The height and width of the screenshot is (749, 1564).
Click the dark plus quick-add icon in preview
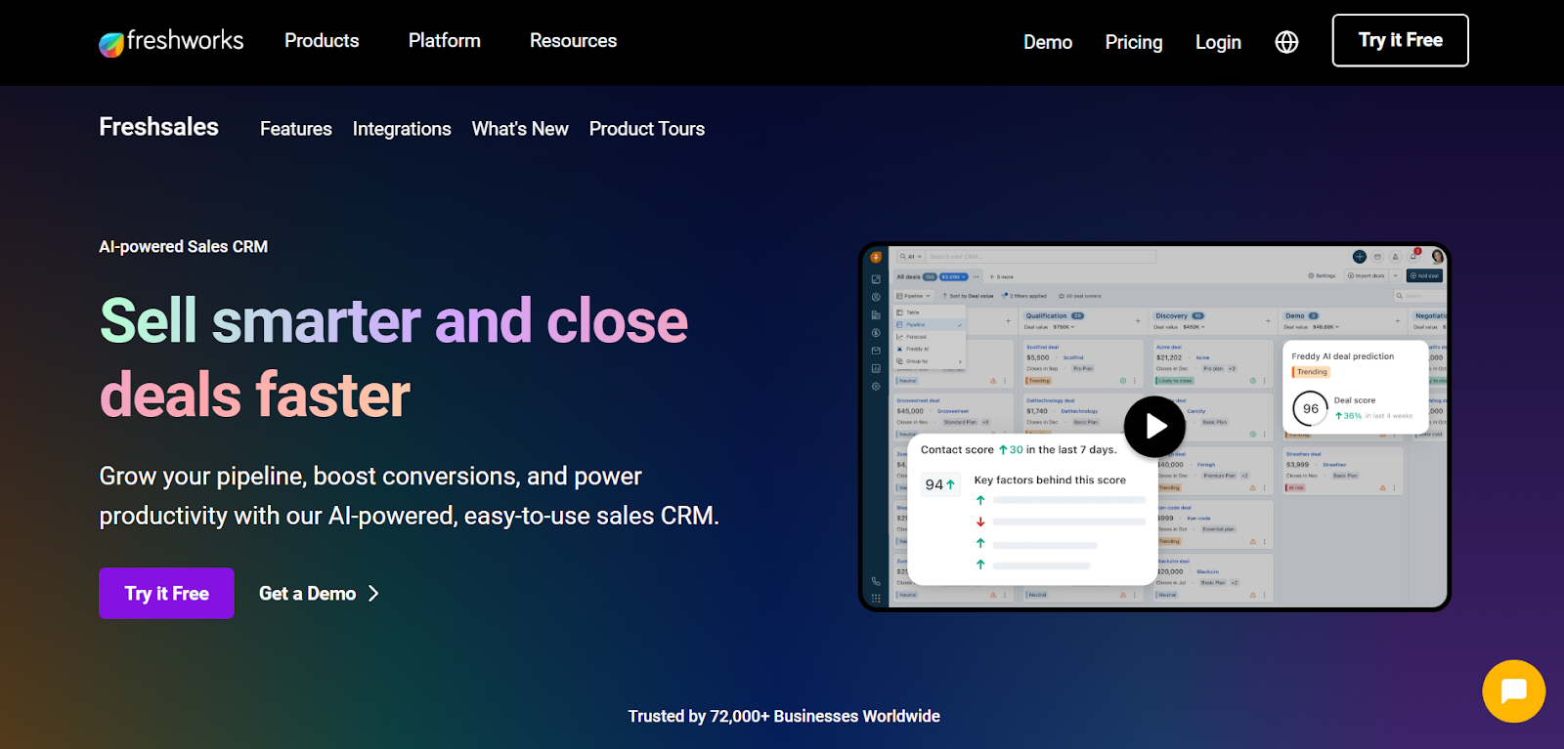coord(1360,257)
